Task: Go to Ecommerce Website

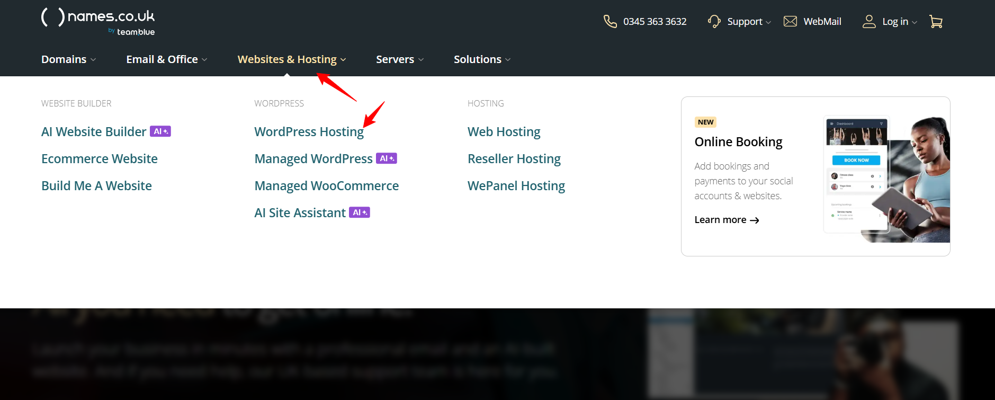Action: point(100,158)
